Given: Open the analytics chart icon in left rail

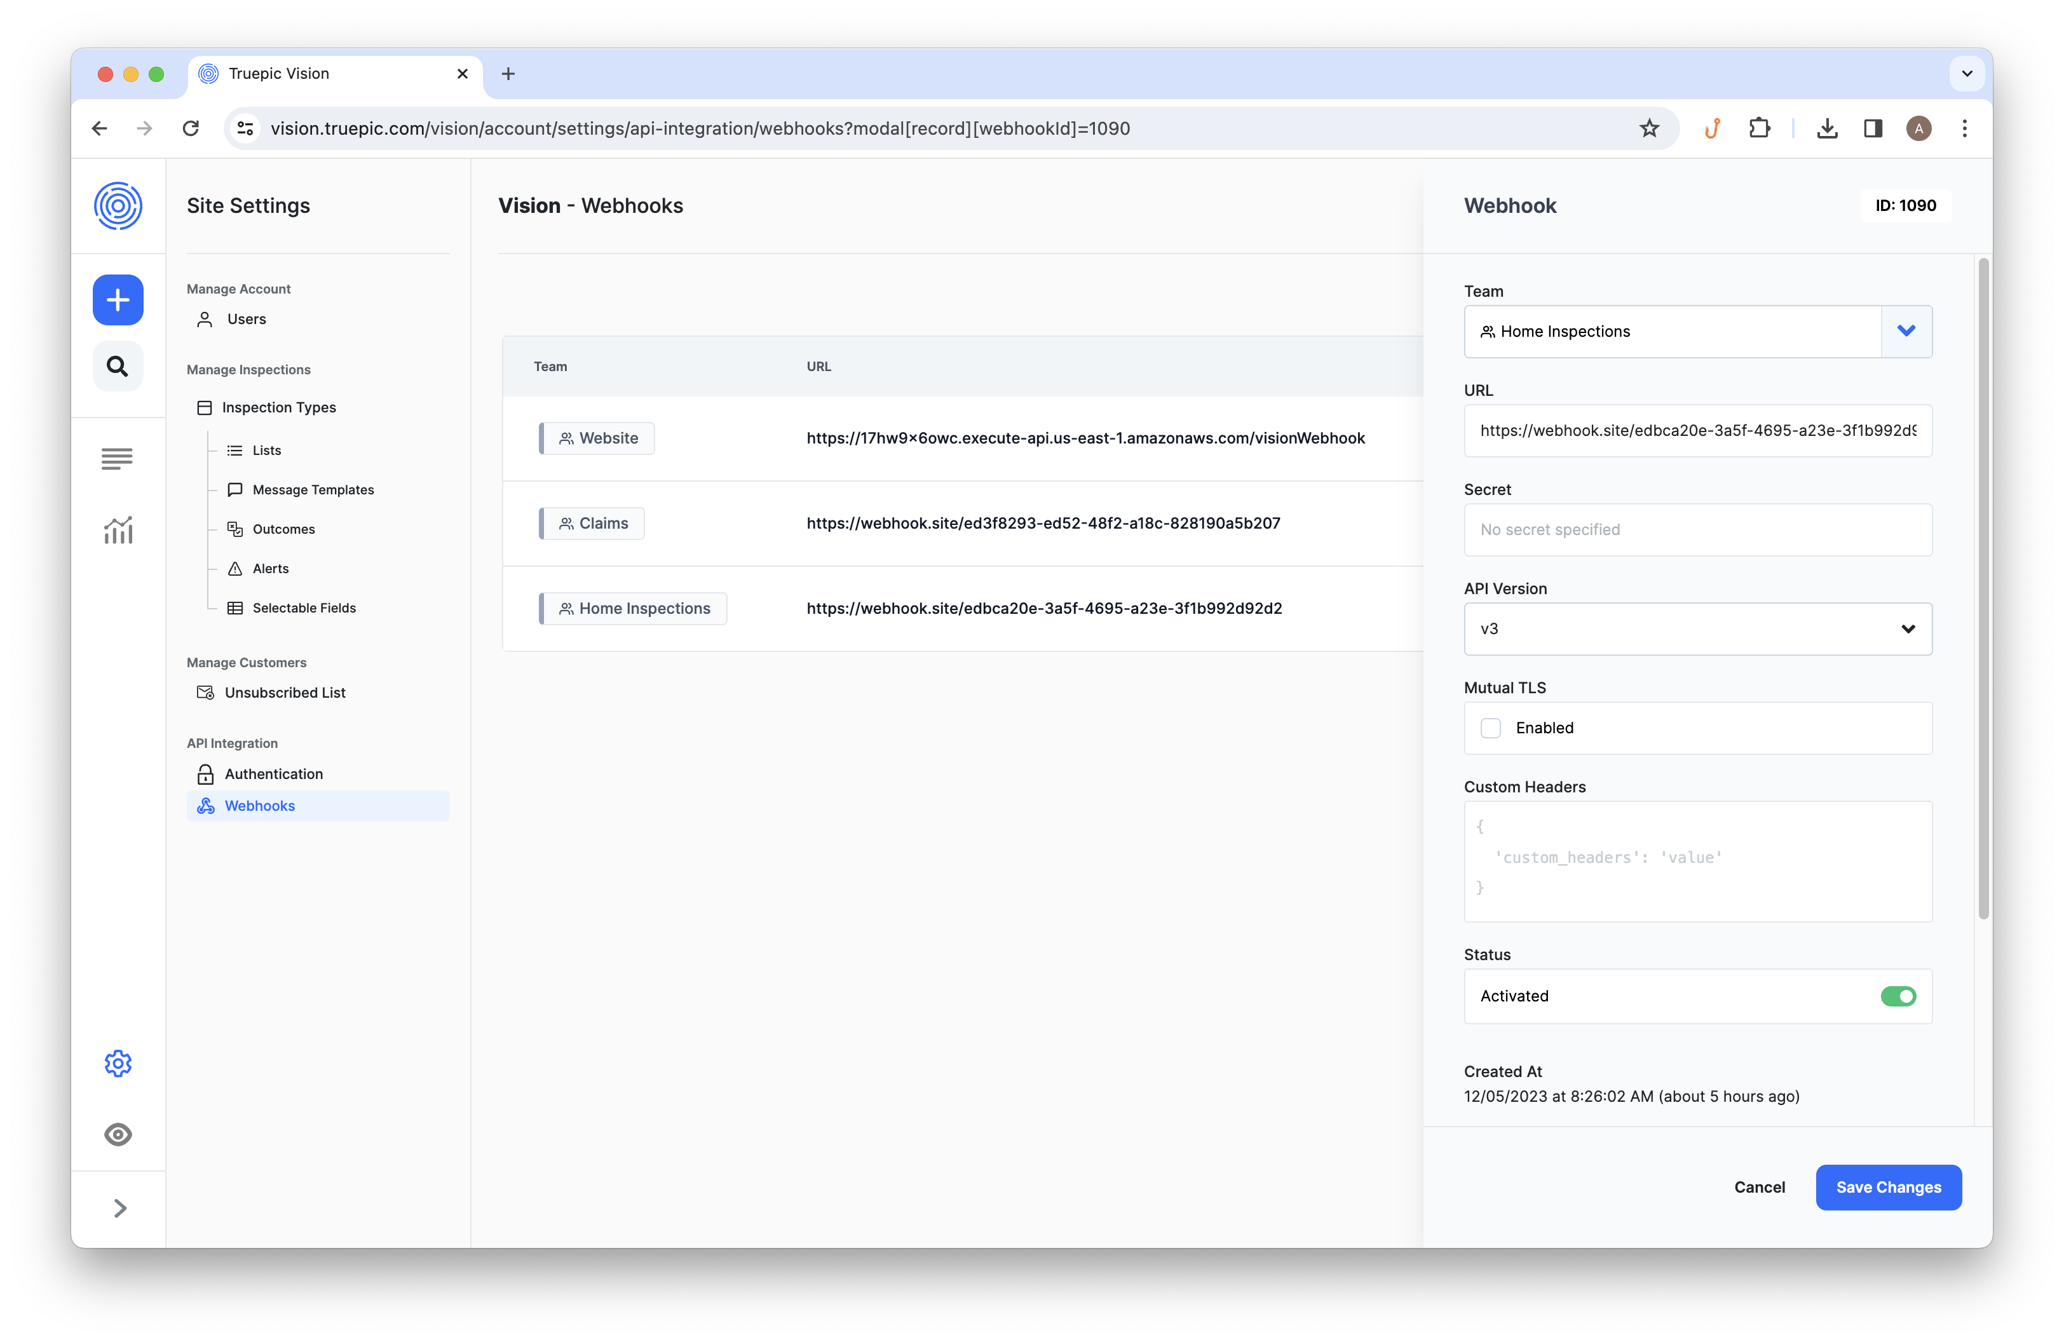Looking at the screenshot, I should pos(118,530).
